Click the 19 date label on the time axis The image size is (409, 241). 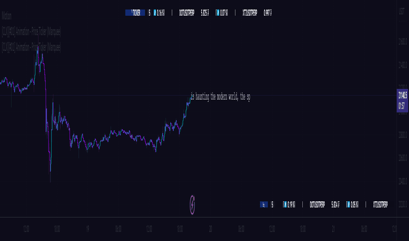point(88,229)
